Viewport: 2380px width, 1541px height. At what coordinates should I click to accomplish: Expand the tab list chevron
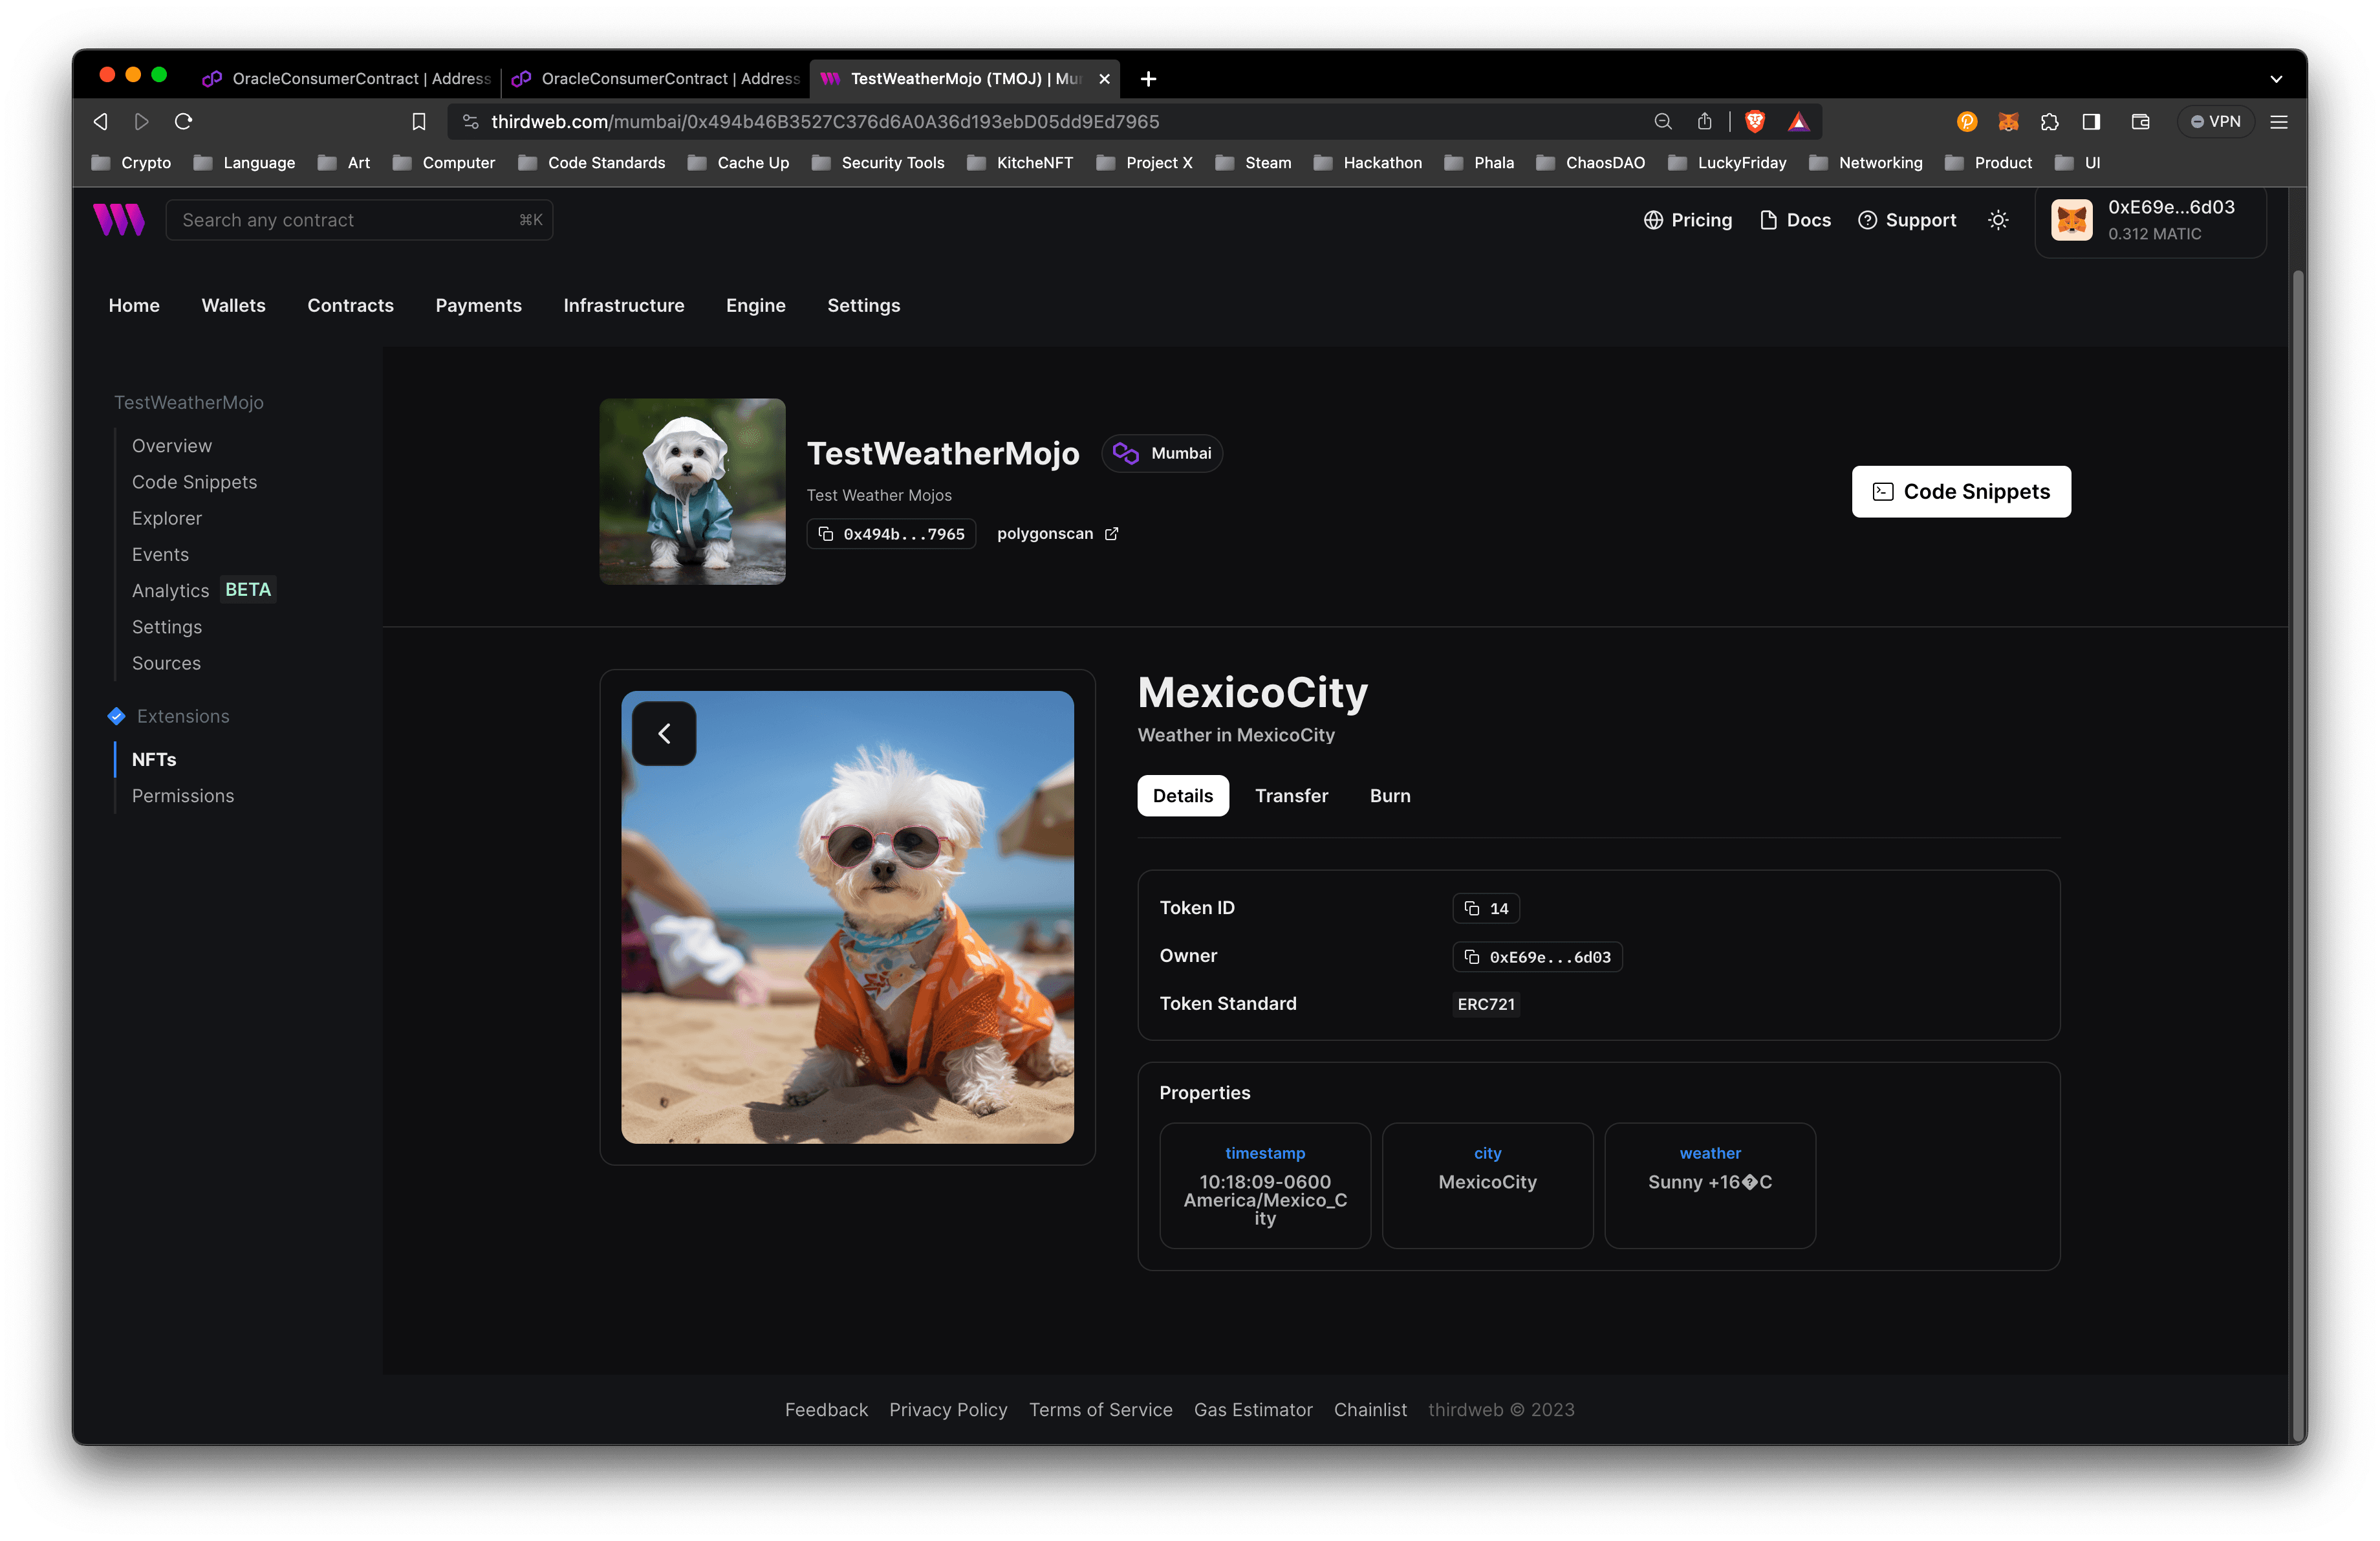2276,78
